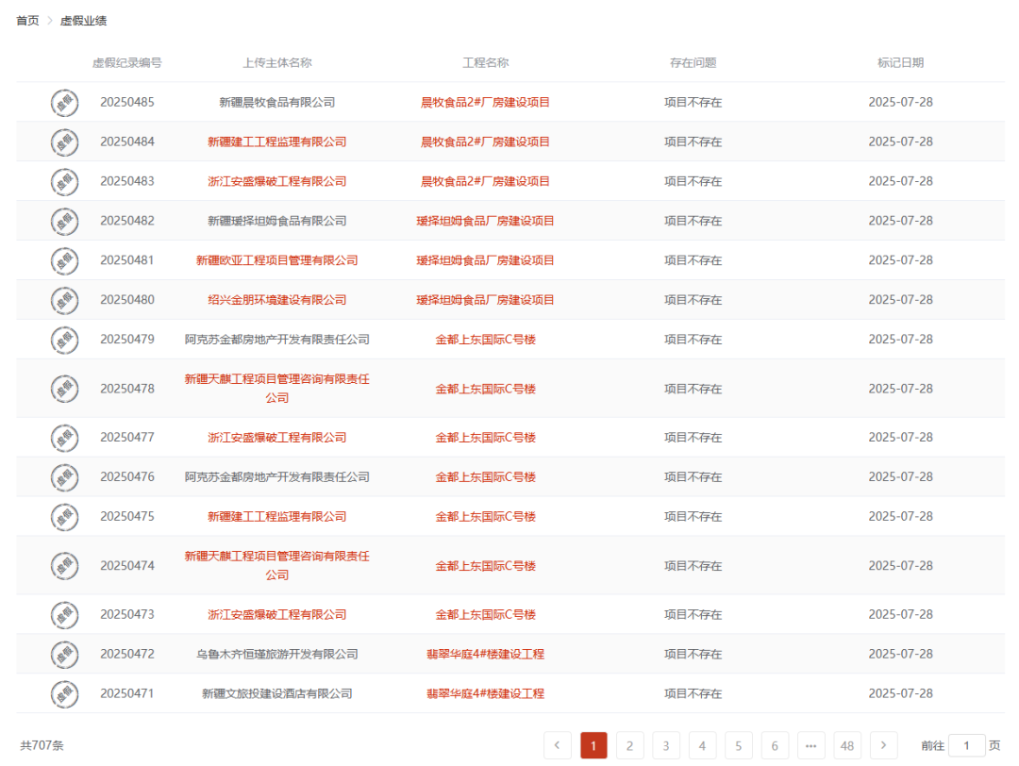Click the stamp icon for record 20250475

tap(64, 517)
